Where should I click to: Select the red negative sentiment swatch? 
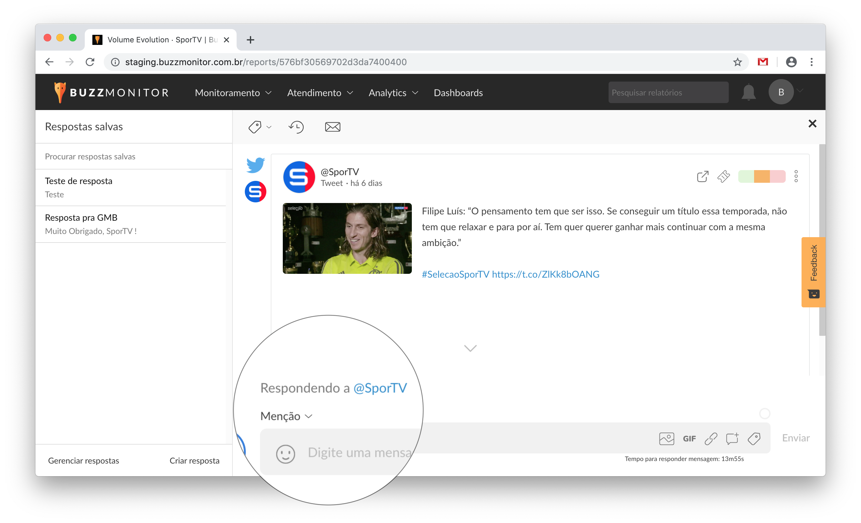click(x=777, y=176)
